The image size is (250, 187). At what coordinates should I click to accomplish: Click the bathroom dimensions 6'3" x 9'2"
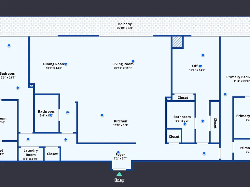[182, 121]
